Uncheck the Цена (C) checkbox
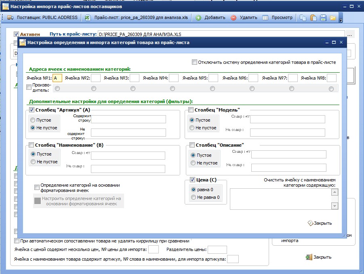This screenshot has height=274, width=364. pos(192,179)
